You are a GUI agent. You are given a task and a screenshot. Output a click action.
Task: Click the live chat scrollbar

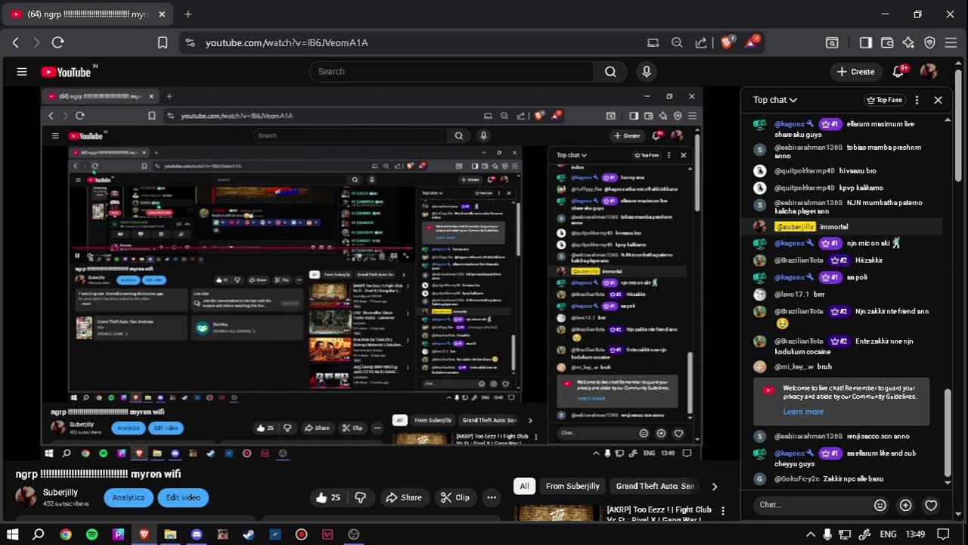coord(948,434)
